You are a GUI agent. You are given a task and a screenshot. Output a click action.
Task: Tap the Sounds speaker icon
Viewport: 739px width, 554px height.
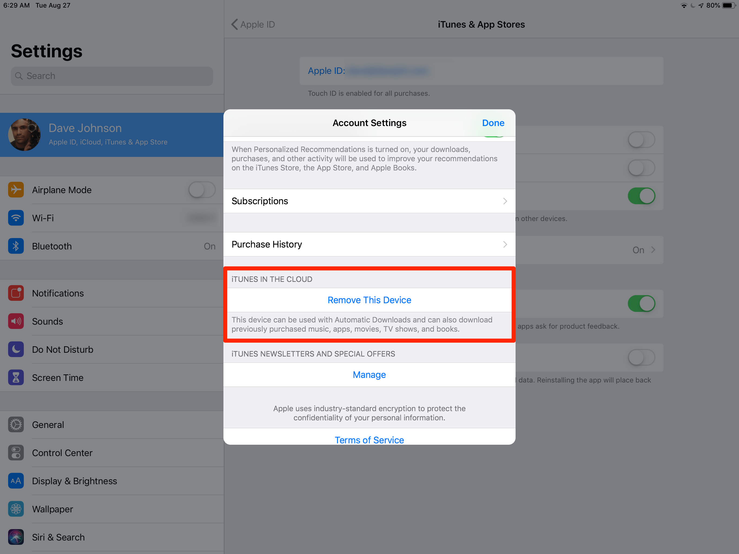(16, 321)
